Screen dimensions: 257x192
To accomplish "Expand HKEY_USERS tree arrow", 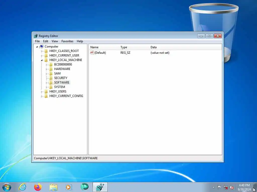I will tap(42, 92).
